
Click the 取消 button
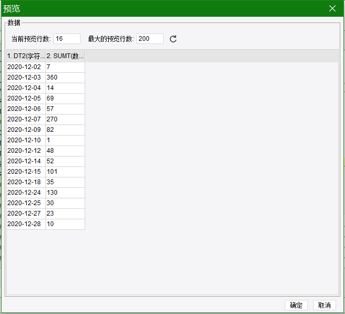pos(324,305)
